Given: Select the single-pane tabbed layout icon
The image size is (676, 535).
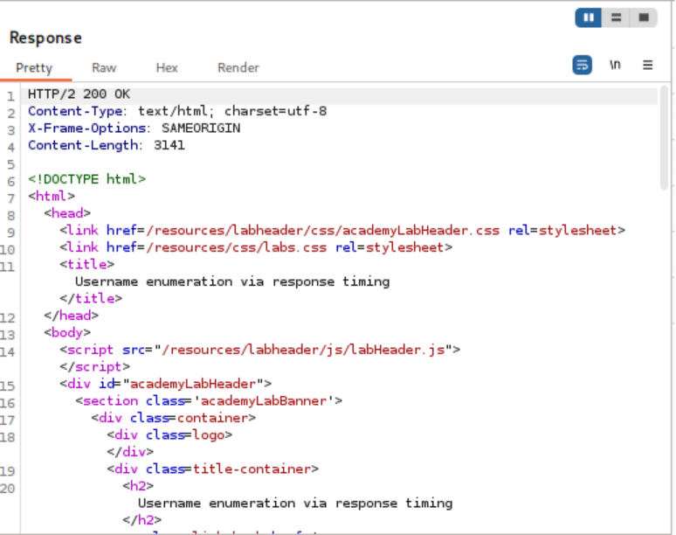Looking at the screenshot, I should point(644,17).
